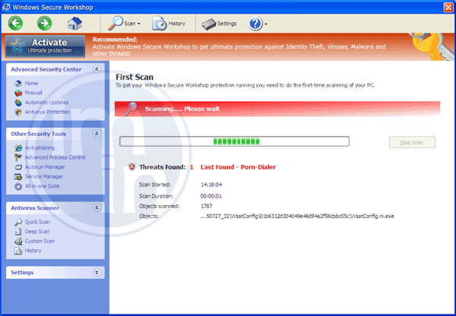Click the Firewall icon
456x316 pixels.
coord(18,93)
